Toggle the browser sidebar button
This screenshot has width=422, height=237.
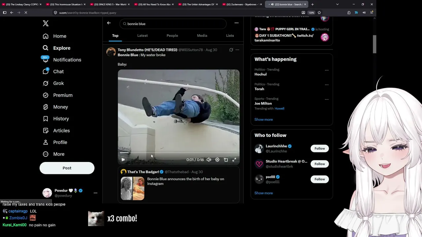tap(5, 13)
